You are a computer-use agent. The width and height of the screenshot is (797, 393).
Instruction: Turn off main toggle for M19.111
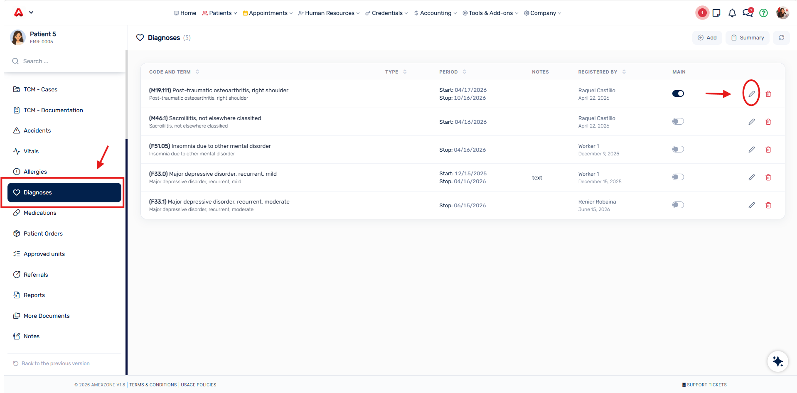coord(678,93)
